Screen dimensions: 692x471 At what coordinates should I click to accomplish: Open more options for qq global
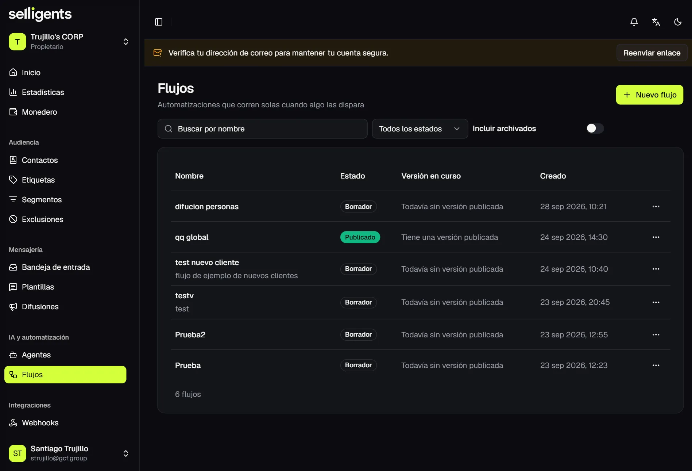[656, 237]
